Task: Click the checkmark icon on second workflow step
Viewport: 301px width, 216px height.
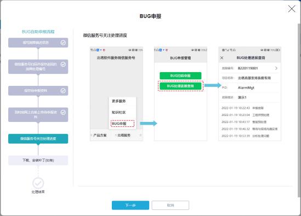Action: [63, 65]
